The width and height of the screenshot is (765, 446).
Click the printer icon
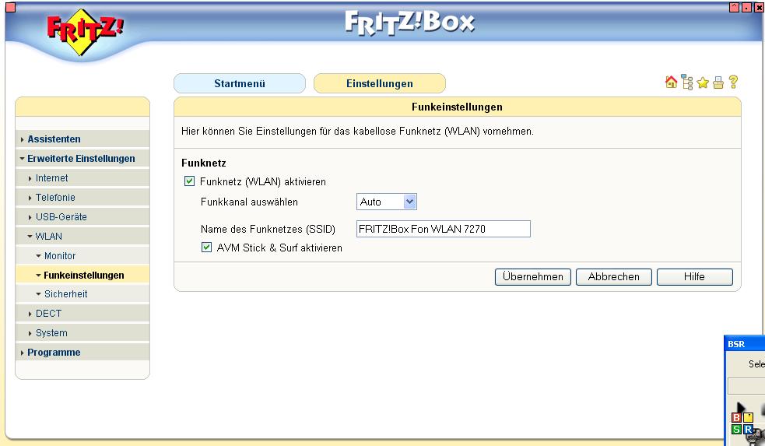718,83
